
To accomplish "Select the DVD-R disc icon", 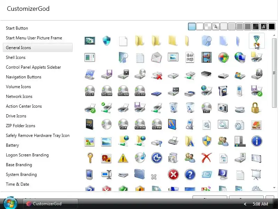I will (x=90, y=91).
